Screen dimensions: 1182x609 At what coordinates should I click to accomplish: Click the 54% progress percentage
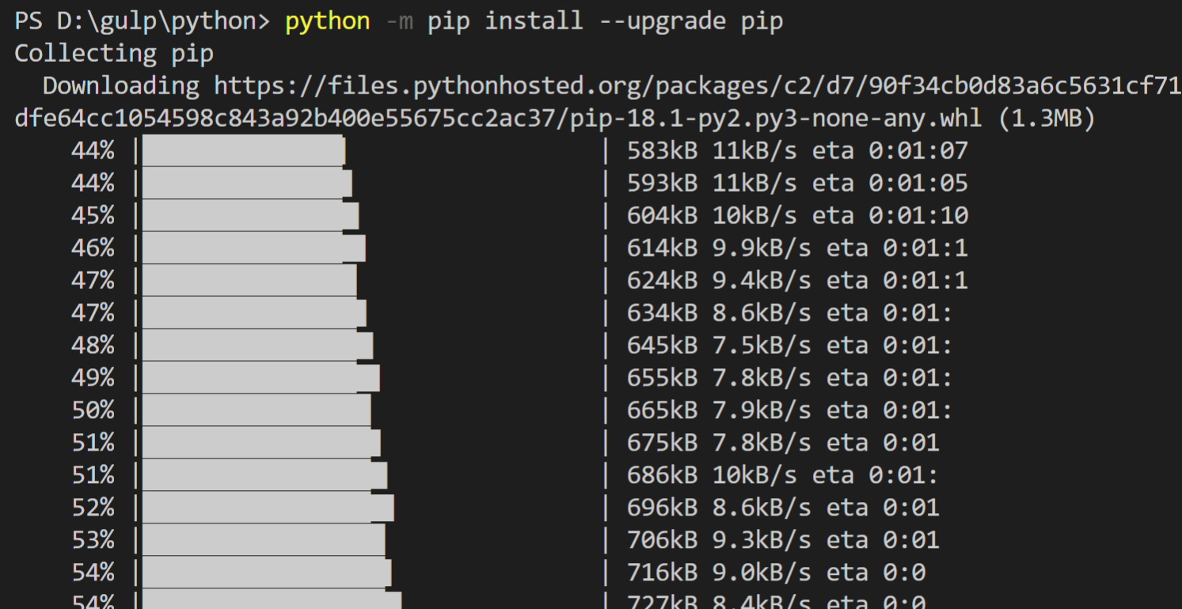(x=94, y=572)
